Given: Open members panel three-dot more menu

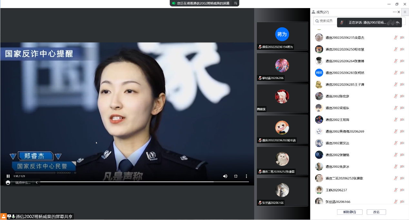Looking at the screenshot, I should (x=394, y=12).
